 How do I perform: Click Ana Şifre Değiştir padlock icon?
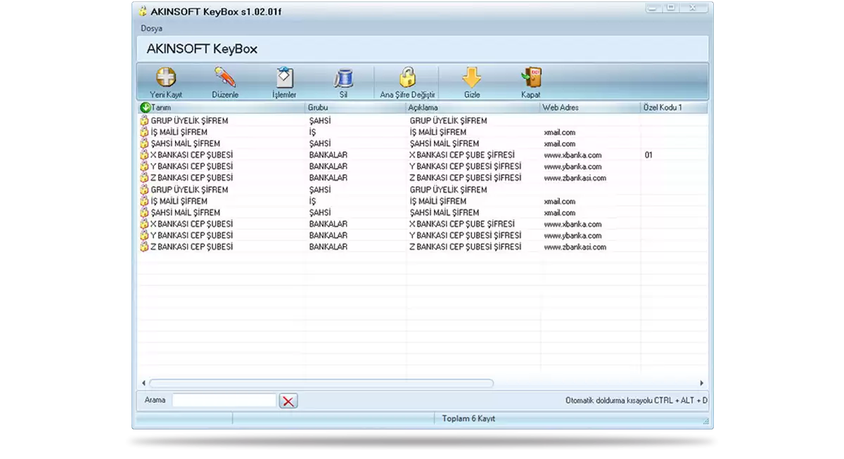(x=408, y=77)
